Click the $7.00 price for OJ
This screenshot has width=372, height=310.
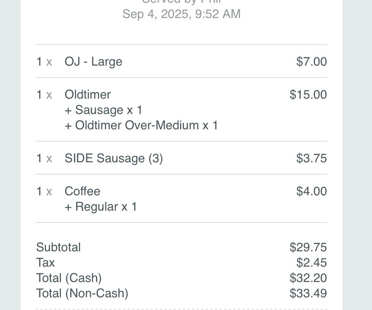click(311, 62)
